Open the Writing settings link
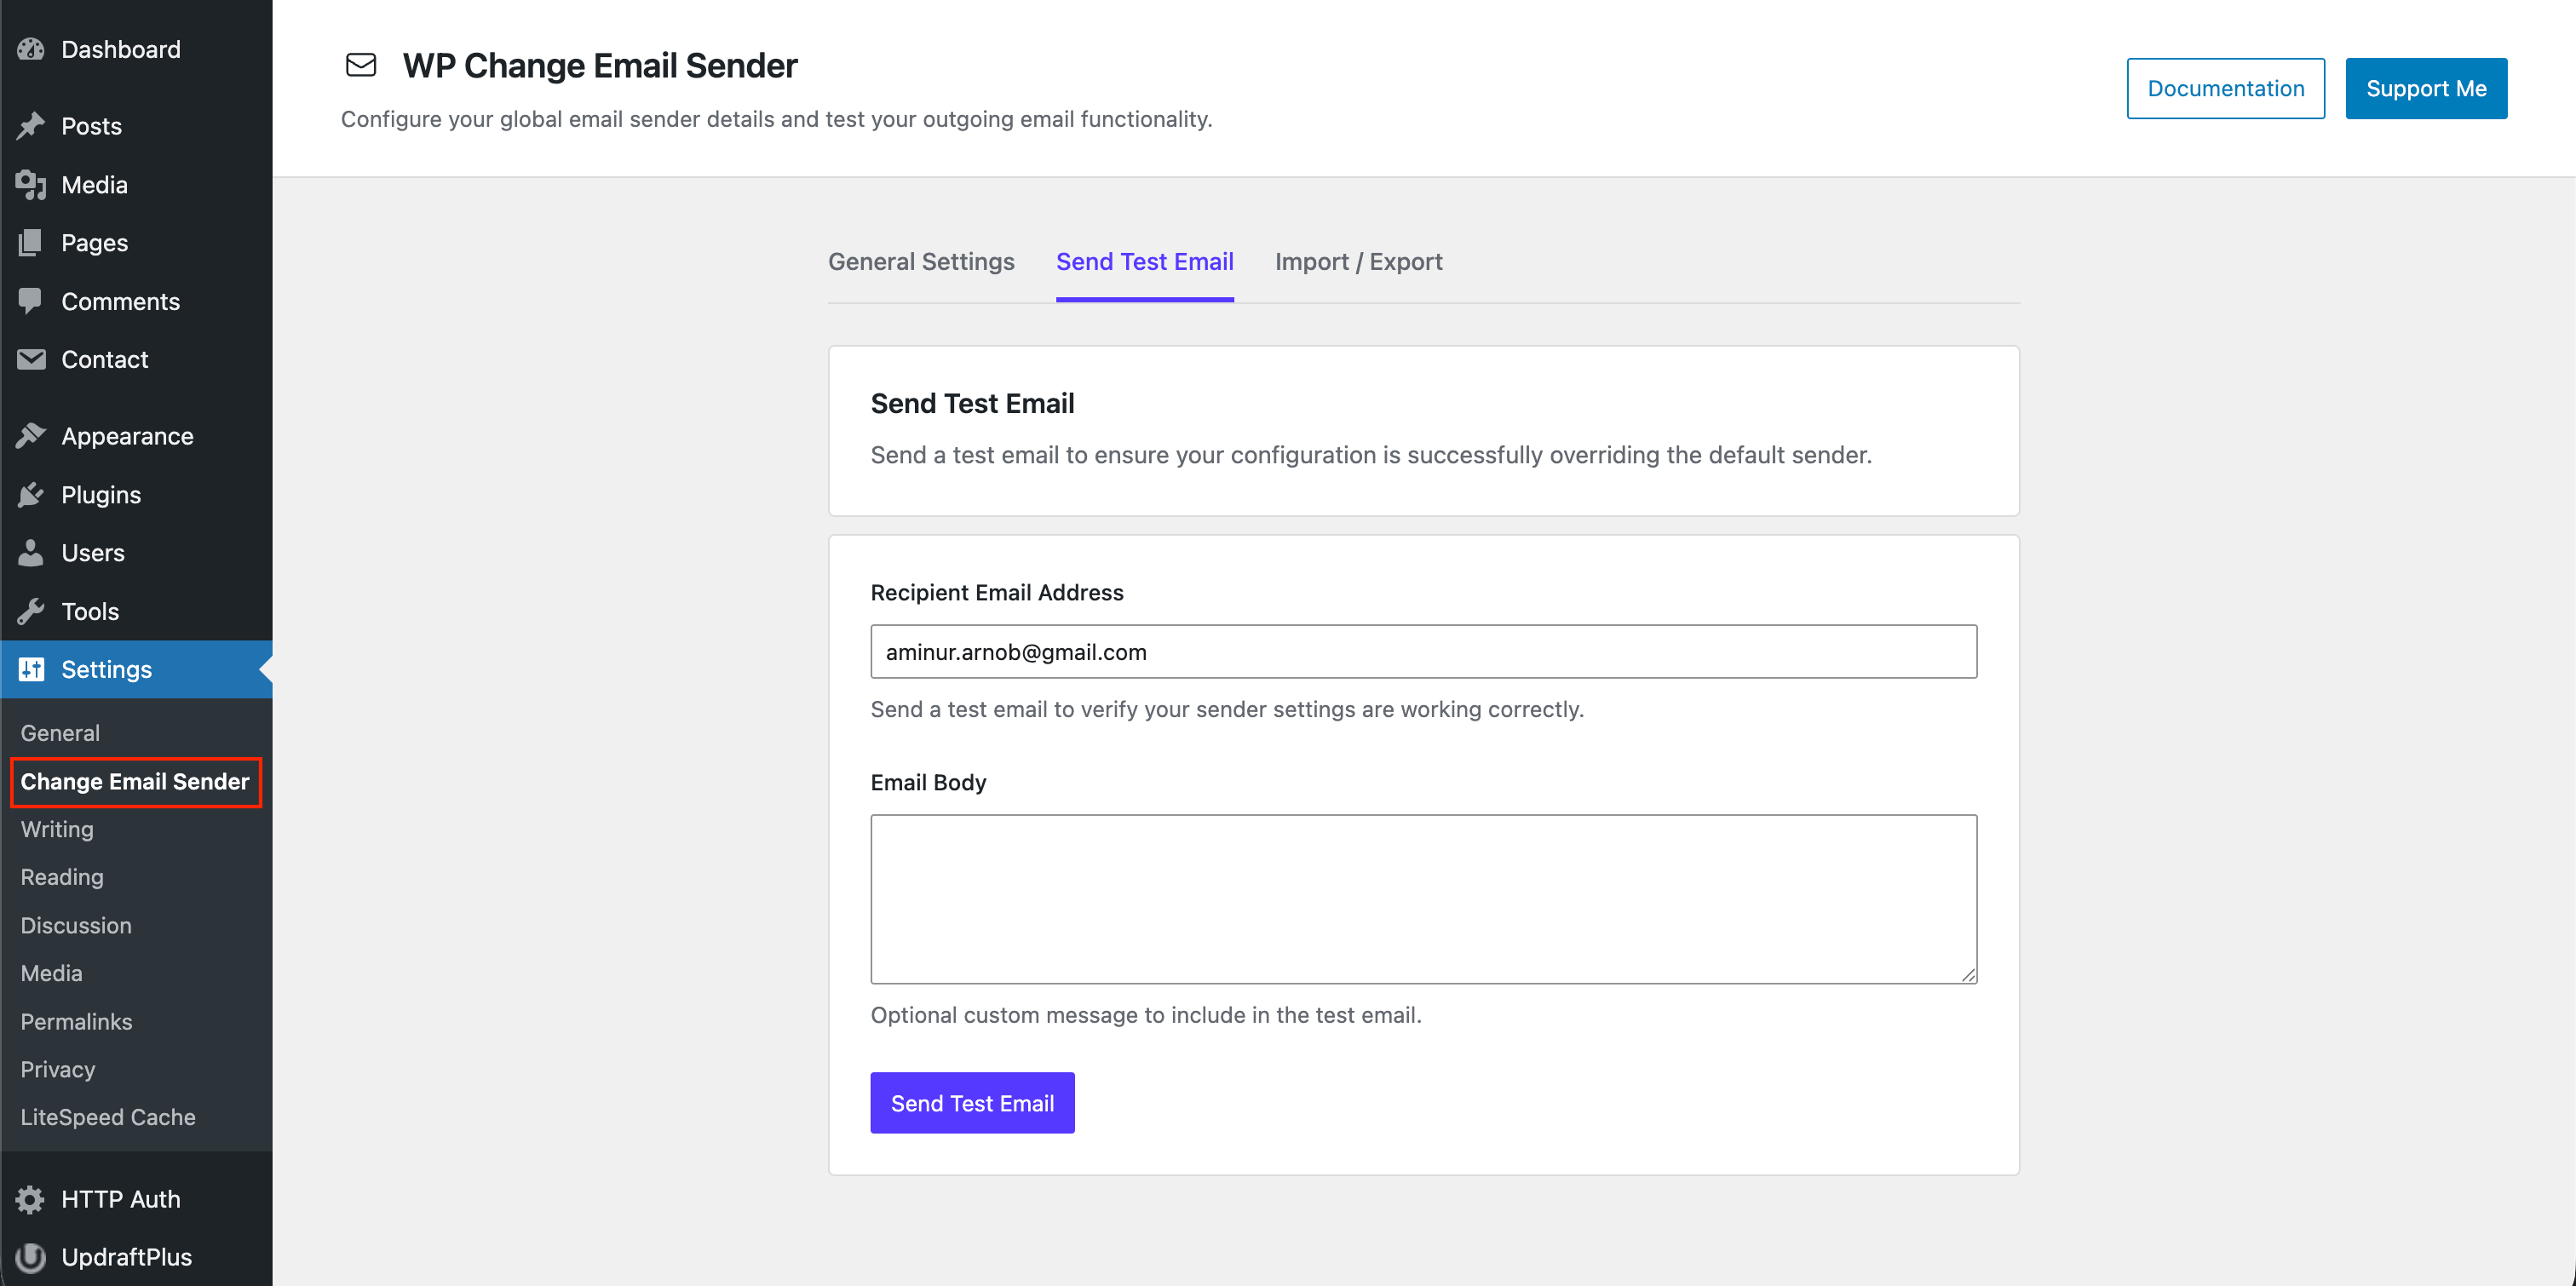The width and height of the screenshot is (2576, 1286). [x=57, y=829]
